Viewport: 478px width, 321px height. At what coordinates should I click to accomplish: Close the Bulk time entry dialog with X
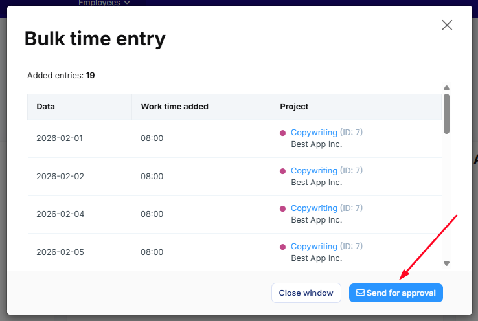(x=447, y=25)
